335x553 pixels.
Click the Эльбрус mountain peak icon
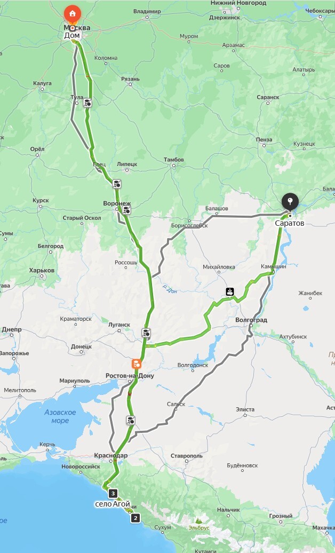click(198, 521)
